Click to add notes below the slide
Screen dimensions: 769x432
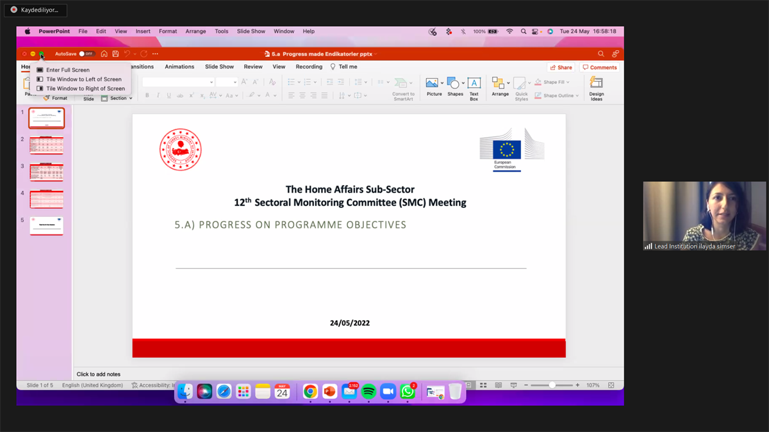click(99, 374)
